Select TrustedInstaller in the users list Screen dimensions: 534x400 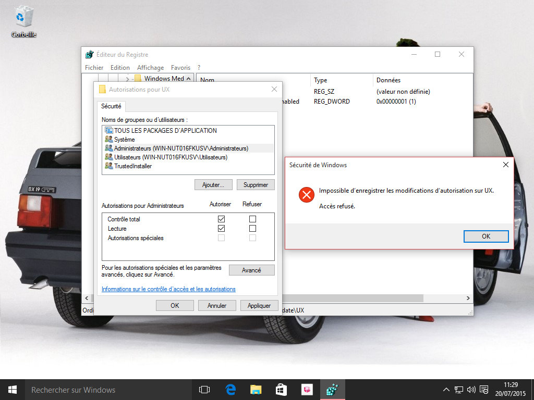tap(132, 166)
